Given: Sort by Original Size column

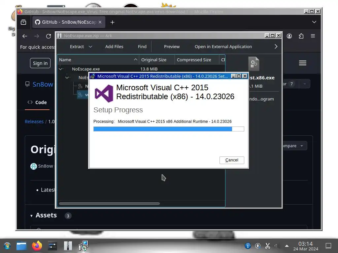Looking at the screenshot, I should click(x=157, y=60).
